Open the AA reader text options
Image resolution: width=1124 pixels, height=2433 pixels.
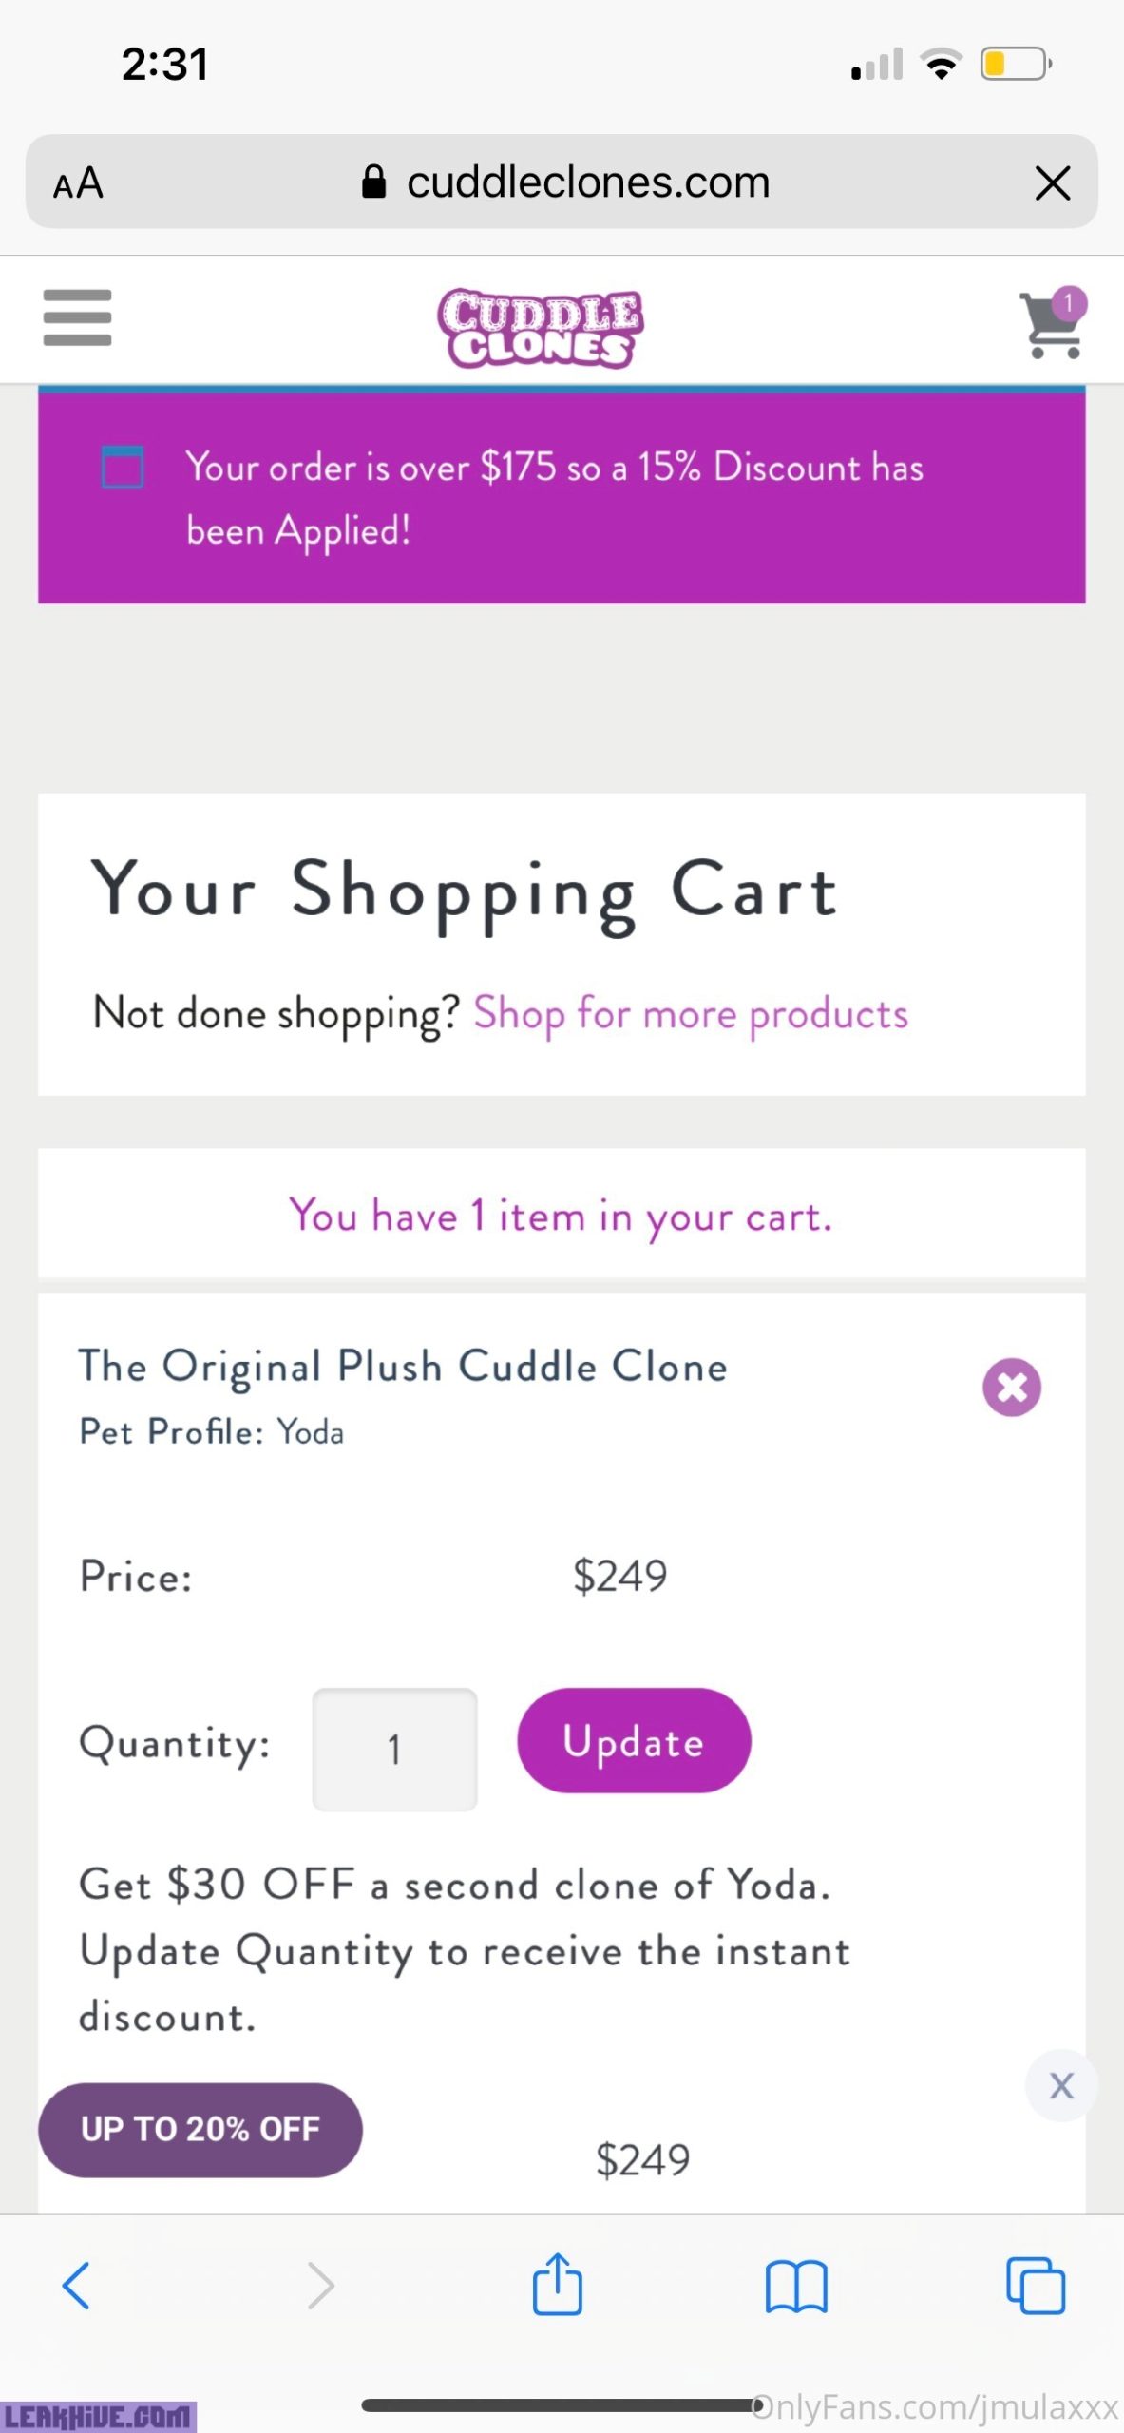coord(78,182)
